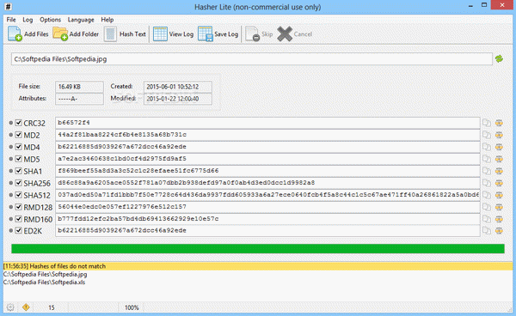
Task: Click the Cancel X toolbar button
Action: pyautogui.click(x=294, y=33)
